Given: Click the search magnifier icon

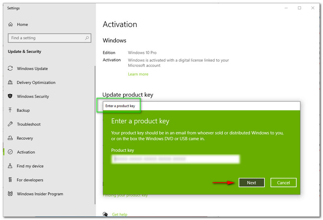Looking at the screenshot, I should point(87,38).
